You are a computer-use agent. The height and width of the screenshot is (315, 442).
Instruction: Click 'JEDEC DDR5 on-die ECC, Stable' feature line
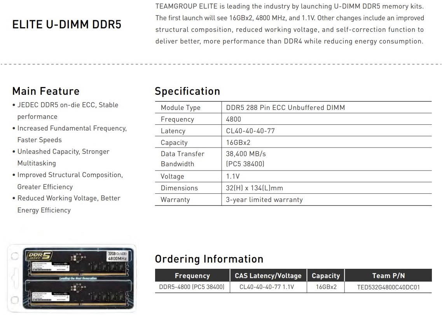68,105
